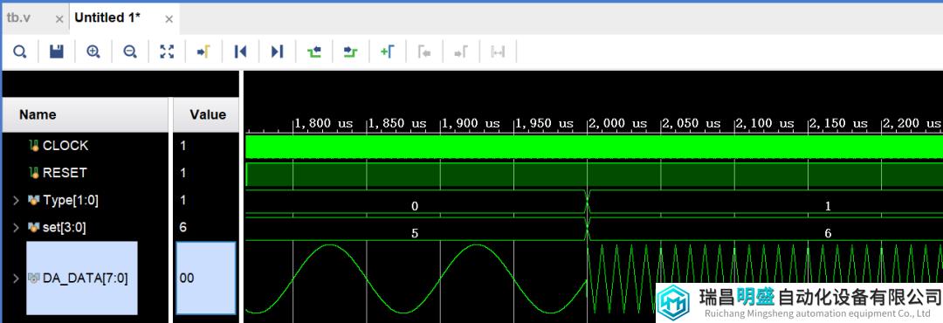Screen dimensions: 943x323
Task: Click the Previous Transition icon
Action: [314, 52]
